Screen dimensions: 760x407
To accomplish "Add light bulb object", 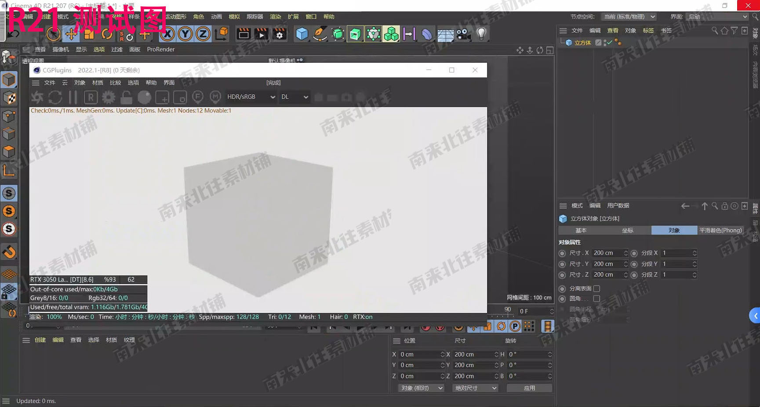I will (x=481, y=34).
